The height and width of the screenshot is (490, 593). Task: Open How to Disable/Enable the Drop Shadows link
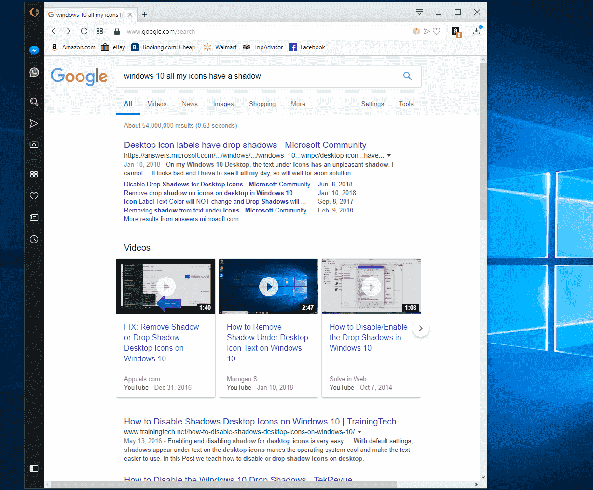pyautogui.click(x=369, y=337)
